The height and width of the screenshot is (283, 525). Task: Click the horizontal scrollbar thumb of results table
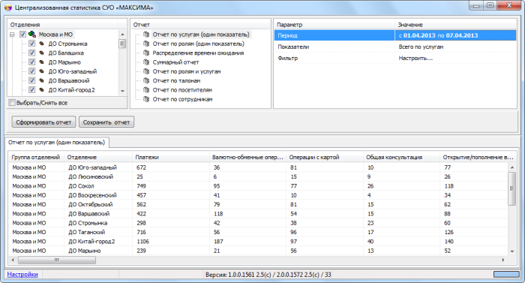click(x=57, y=260)
